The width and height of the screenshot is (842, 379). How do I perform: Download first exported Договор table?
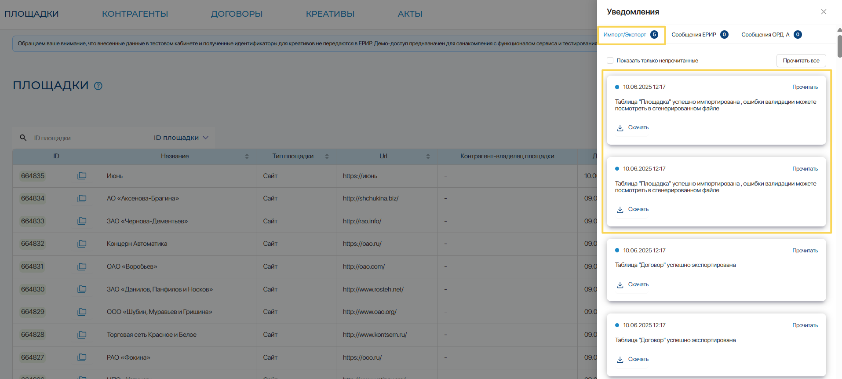tap(633, 284)
